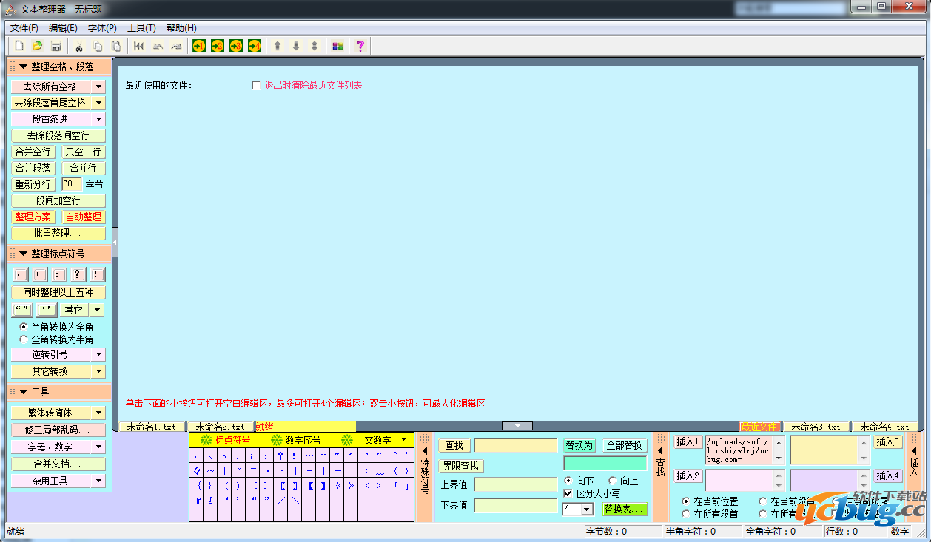The image size is (931, 542).
Task: Click the 批量整理... button
Action: pos(59,233)
